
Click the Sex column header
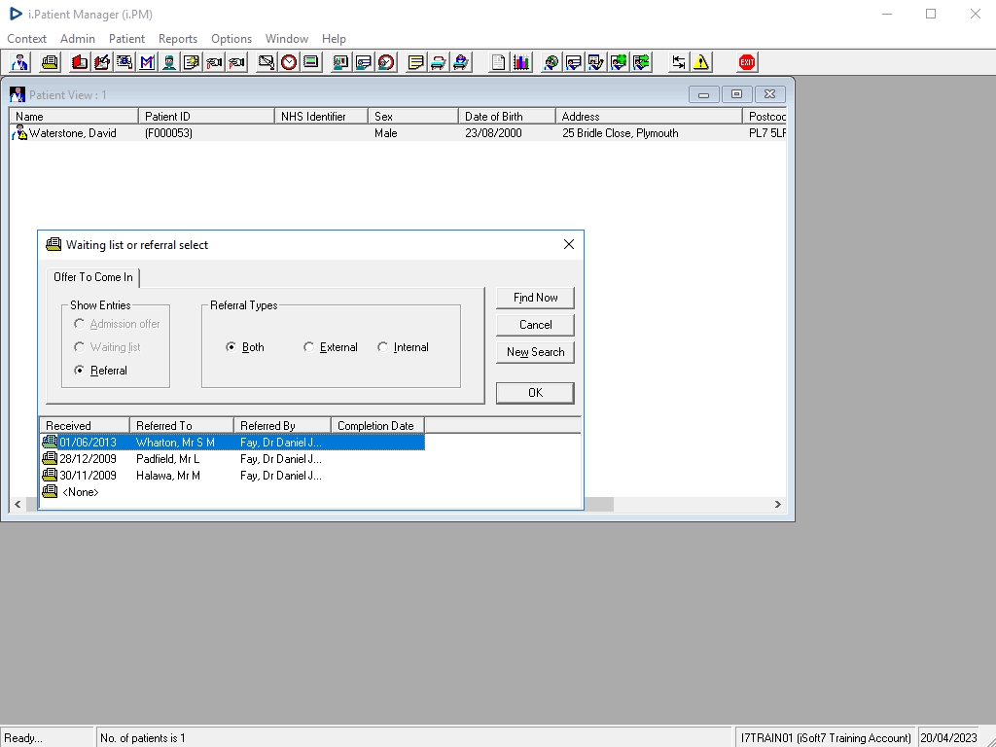tap(412, 117)
